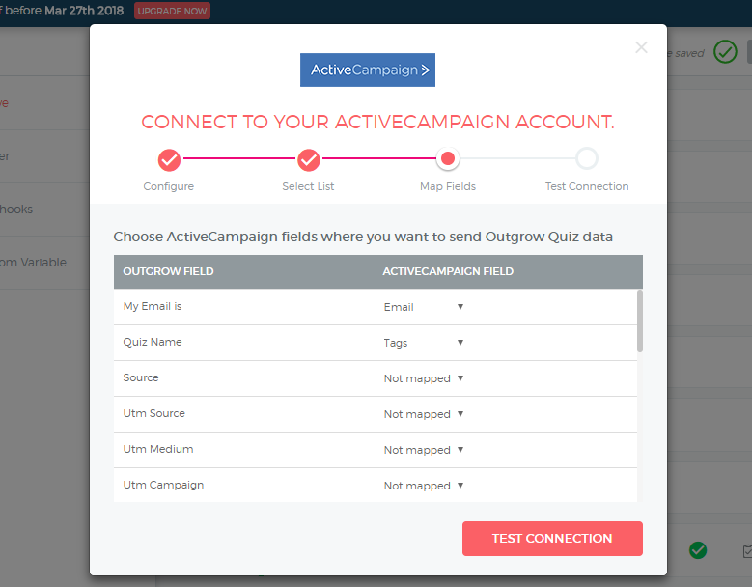Select the 'Quiz Name' field row
The image size is (752, 587).
point(376,343)
